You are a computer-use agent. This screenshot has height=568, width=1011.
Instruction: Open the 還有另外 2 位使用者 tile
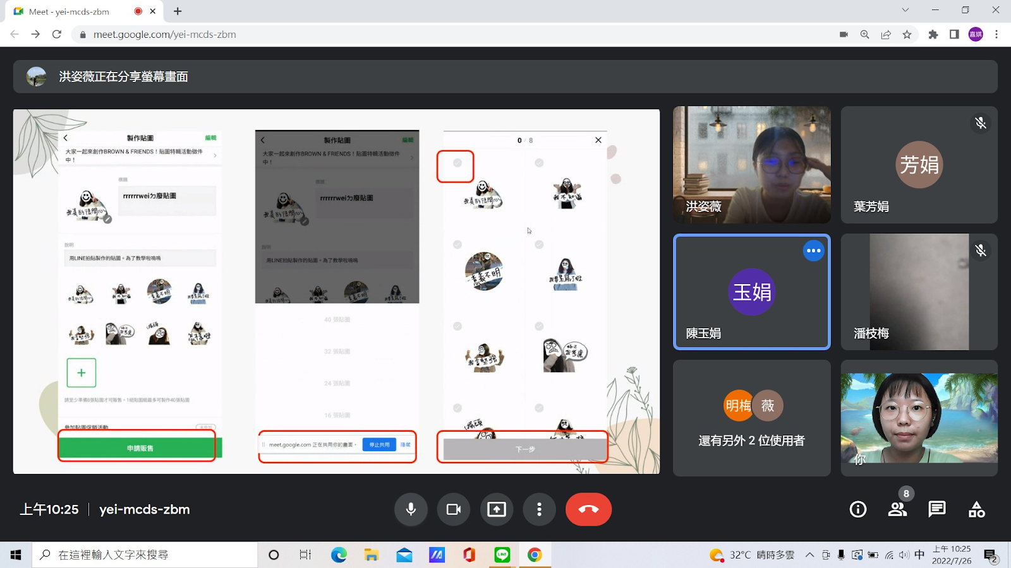coord(751,418)
